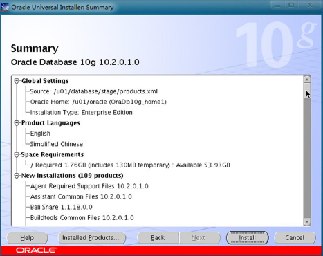Image resolution: width=323 pixels, height=256 pixels.
Task: Collapse the Space Requirements node
Action: [17, 154]
